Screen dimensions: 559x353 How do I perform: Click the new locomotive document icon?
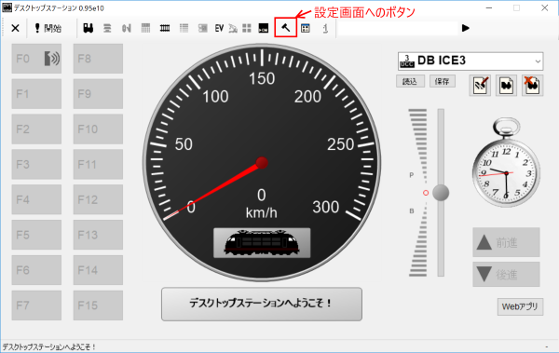(506, 86)
